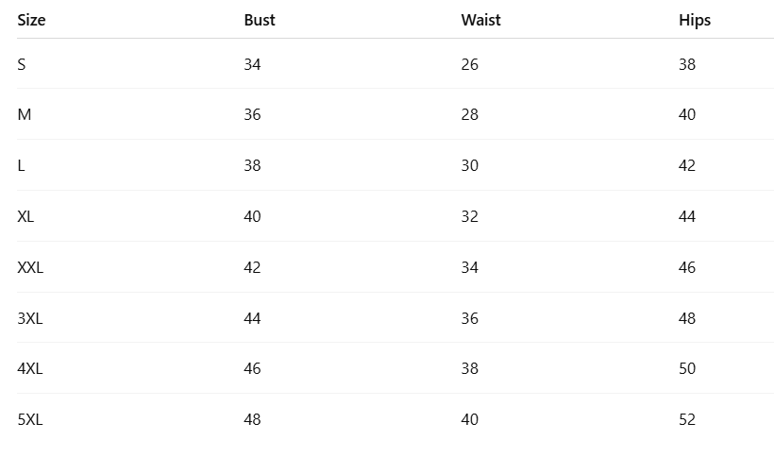Click the Hips column header
774x457 pixels.
(x=694, y=20)
